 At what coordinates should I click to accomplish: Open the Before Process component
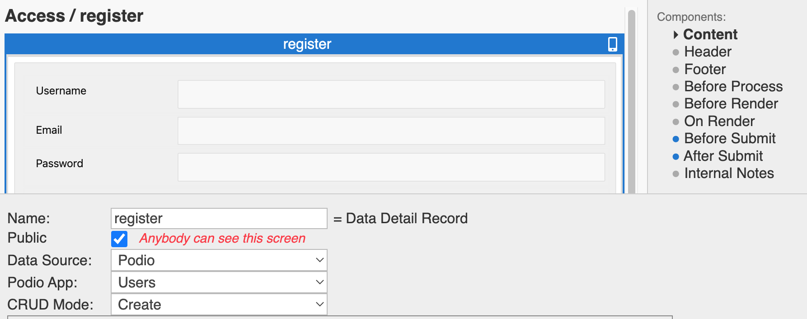(x=733, y=87)
